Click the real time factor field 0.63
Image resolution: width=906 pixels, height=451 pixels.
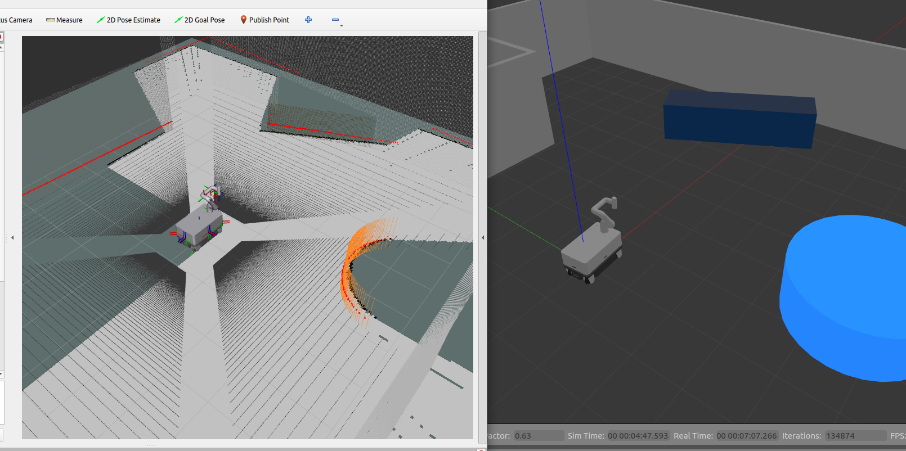tap(539, 436)
